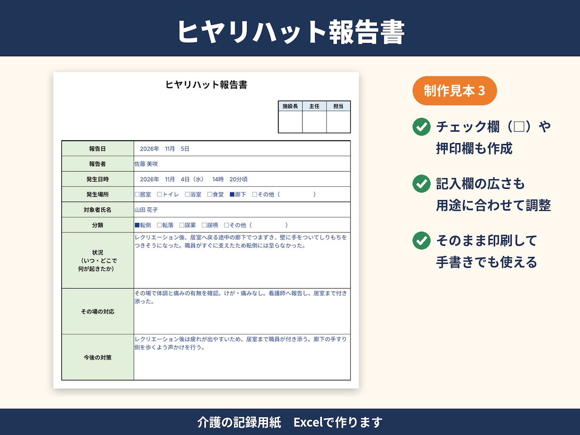The width and height of the screenshot is (580, 435).
Task: Click the situation text starting レクリエーション後、居室へ戻る
Action: [241, 241]
